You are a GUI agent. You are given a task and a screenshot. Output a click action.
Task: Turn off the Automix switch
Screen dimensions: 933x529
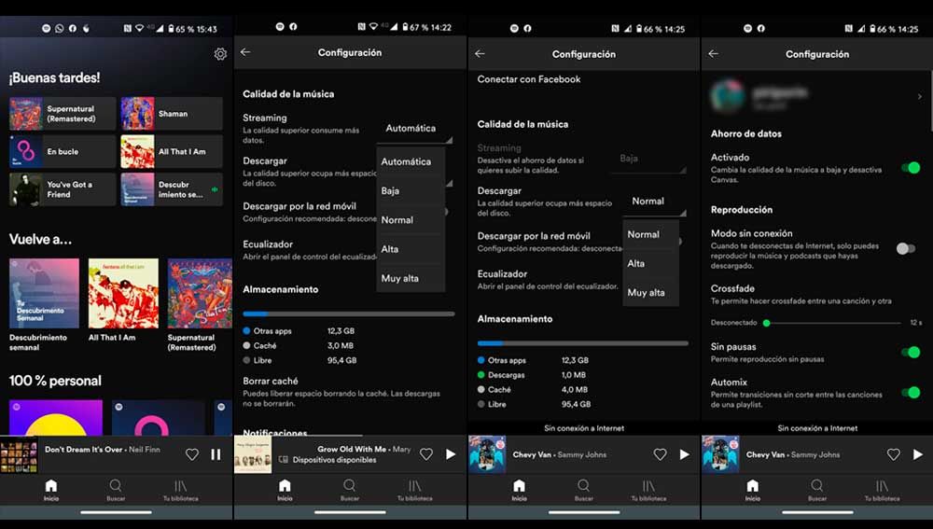pos(911,392)
